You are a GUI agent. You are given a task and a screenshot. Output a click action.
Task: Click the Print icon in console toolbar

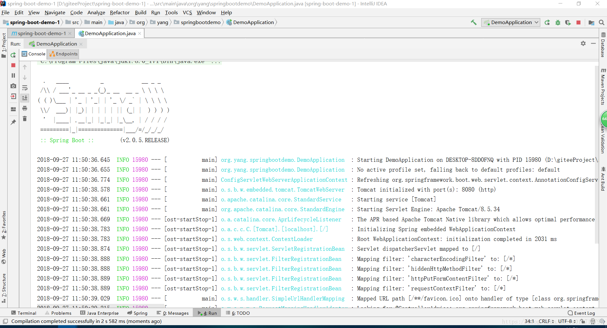pos(25,108)
